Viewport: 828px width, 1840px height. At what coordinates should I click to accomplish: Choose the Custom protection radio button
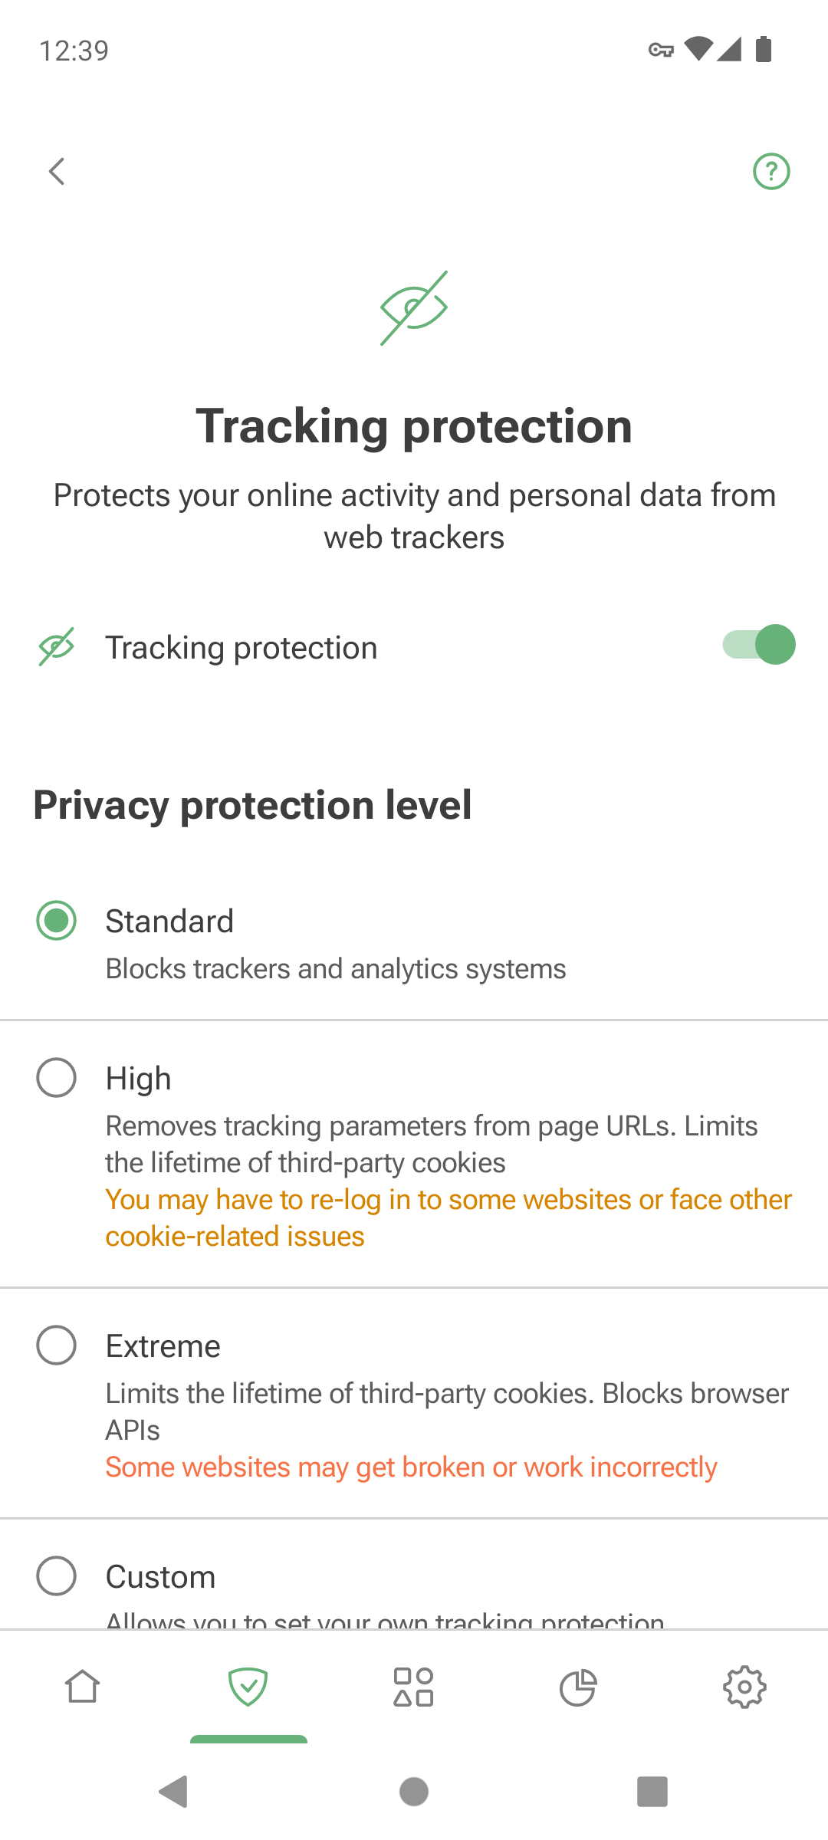(x=57, y=1576)
